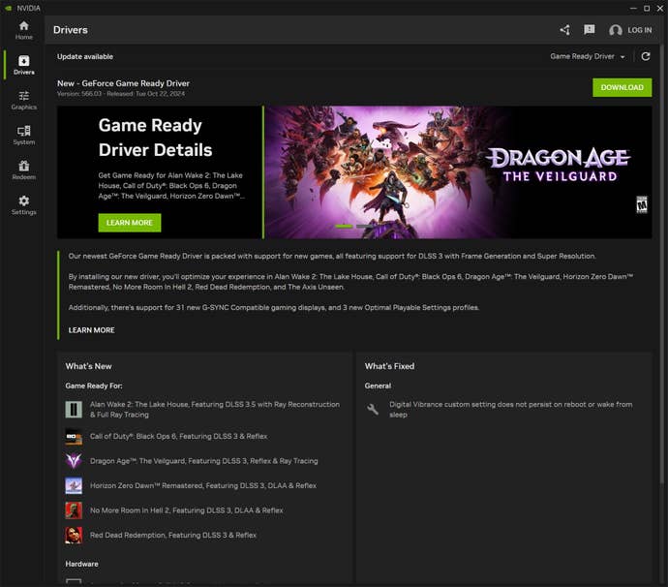
Task: Click the NVIDIA logo in title bar
Action: pos(8,8)
